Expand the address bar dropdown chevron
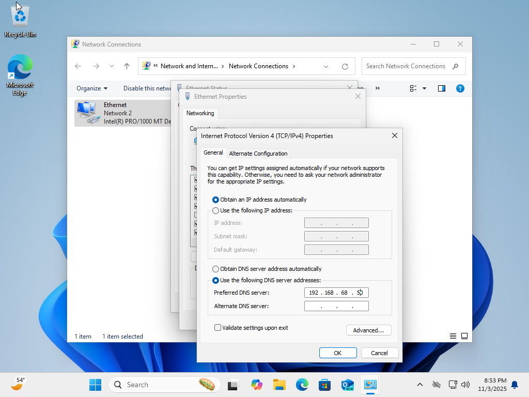The image size is (529, 397). pos(326,66)
